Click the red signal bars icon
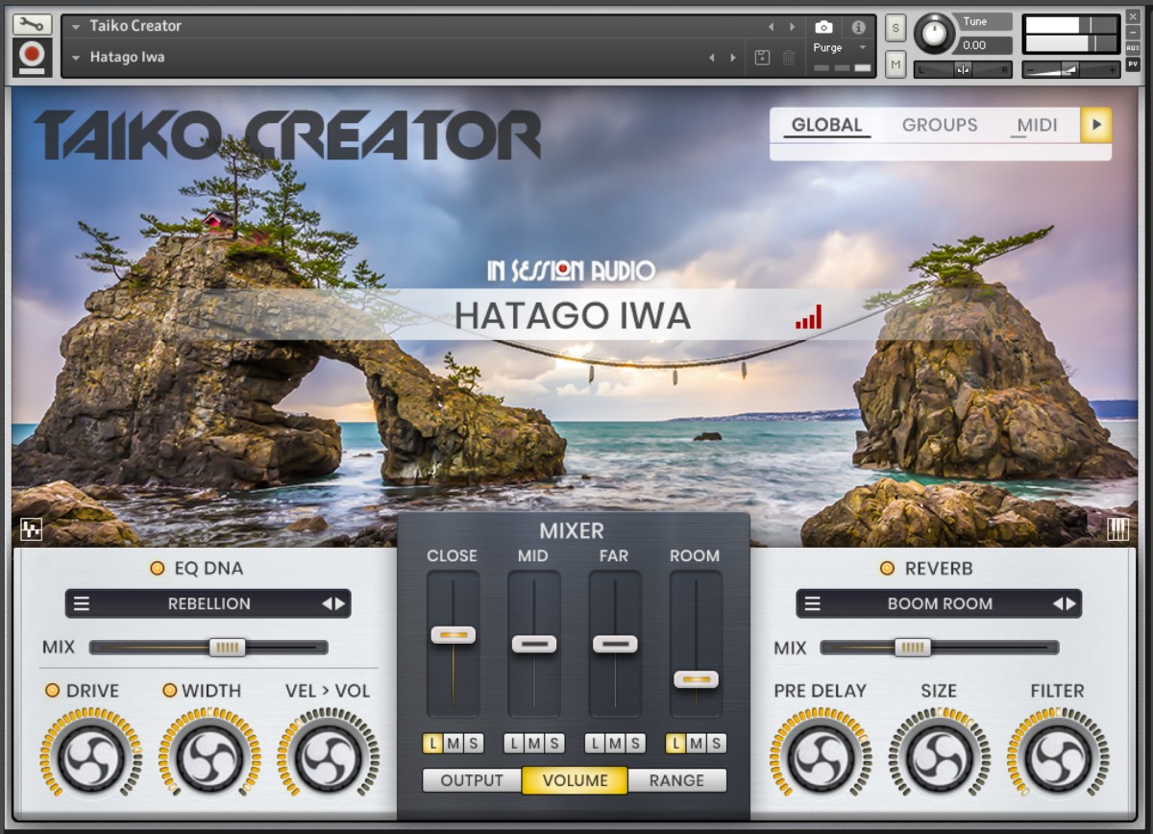 tap(808, 317)
